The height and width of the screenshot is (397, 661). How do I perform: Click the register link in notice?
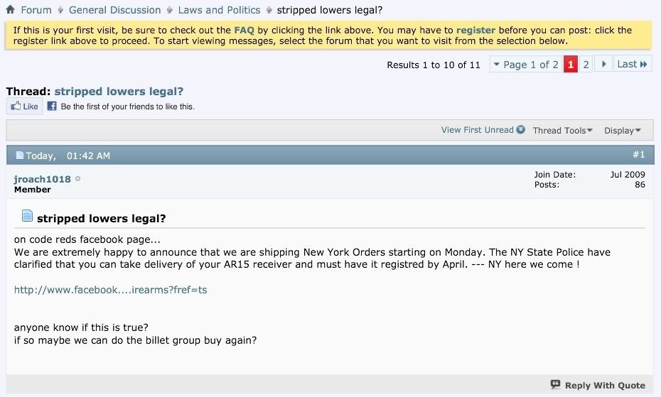(475, 31)
